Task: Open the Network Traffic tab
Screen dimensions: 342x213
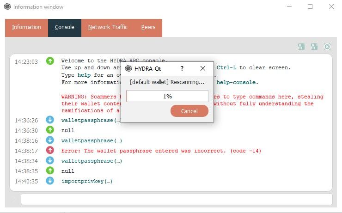Action: click(108, 28)
